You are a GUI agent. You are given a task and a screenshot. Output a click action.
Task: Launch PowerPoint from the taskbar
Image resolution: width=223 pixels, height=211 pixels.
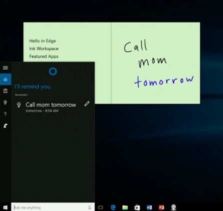click(x=161, y=207)
